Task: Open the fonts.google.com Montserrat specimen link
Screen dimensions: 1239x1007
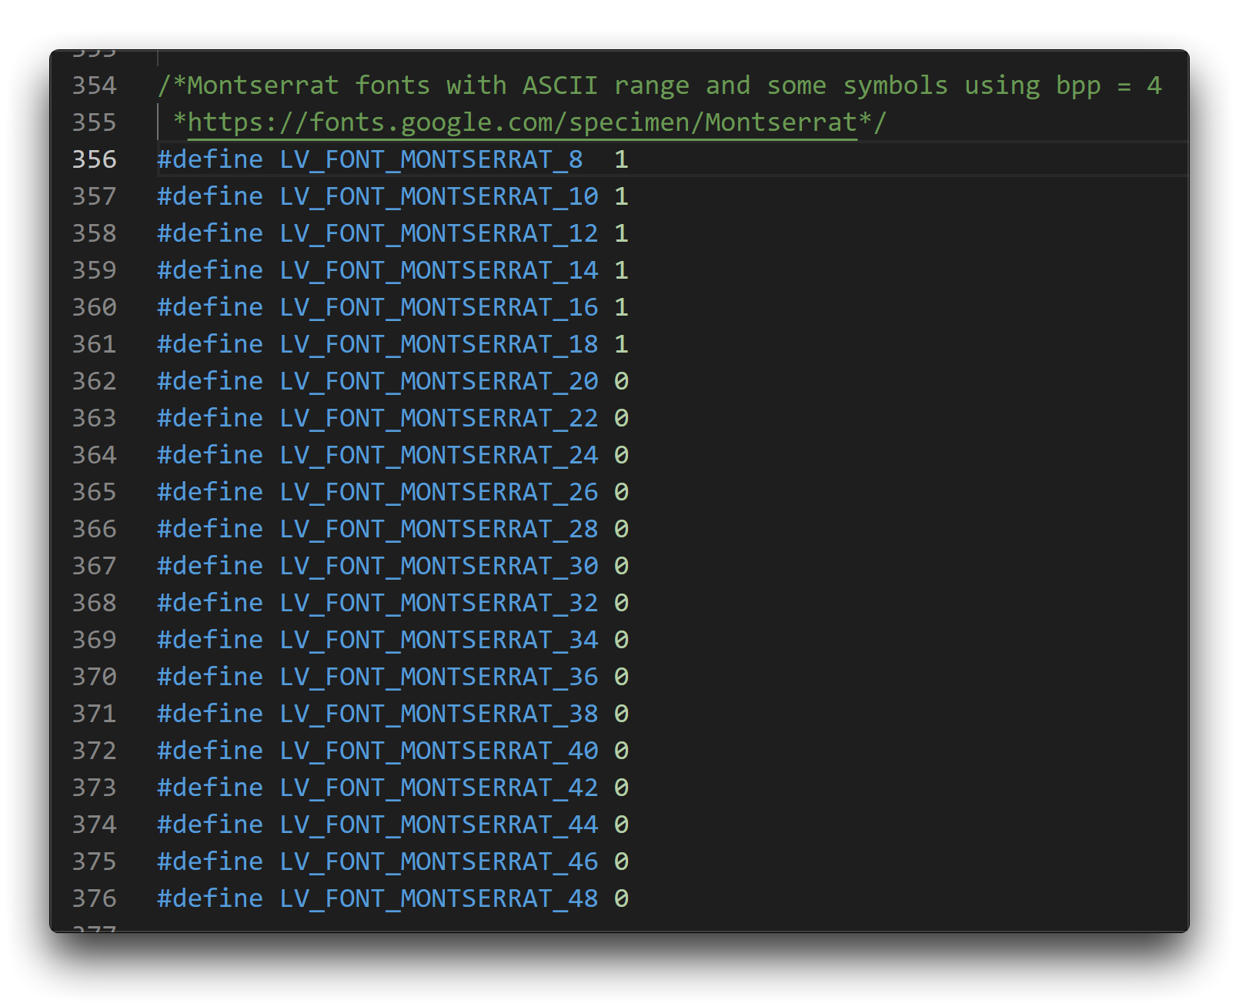Action: click(x=522, y=122)
